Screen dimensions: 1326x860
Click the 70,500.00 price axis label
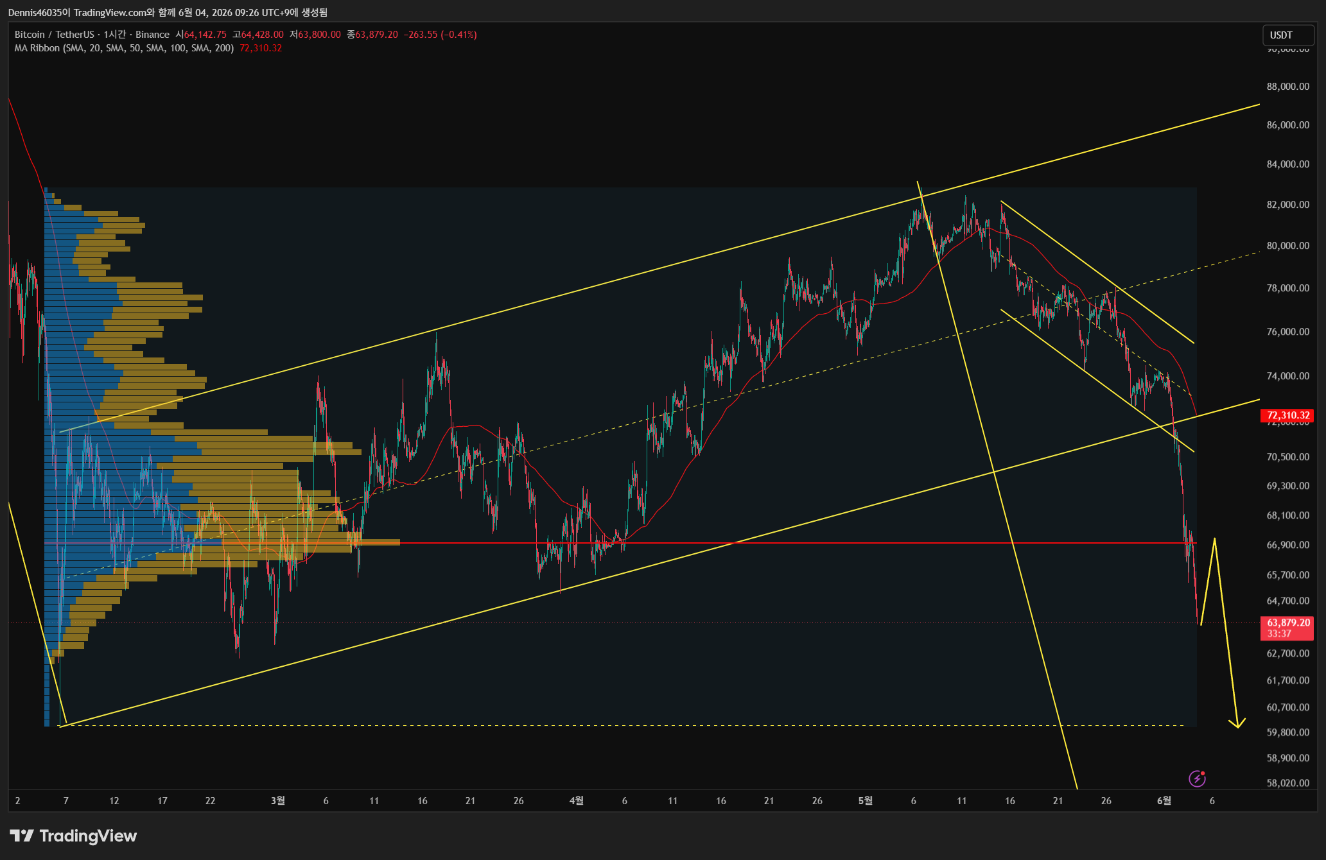(1287, 457)
